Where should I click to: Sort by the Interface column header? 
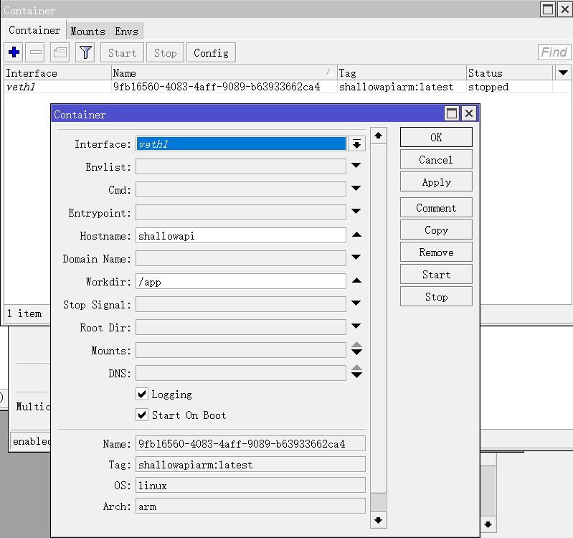tap(57, 72)
